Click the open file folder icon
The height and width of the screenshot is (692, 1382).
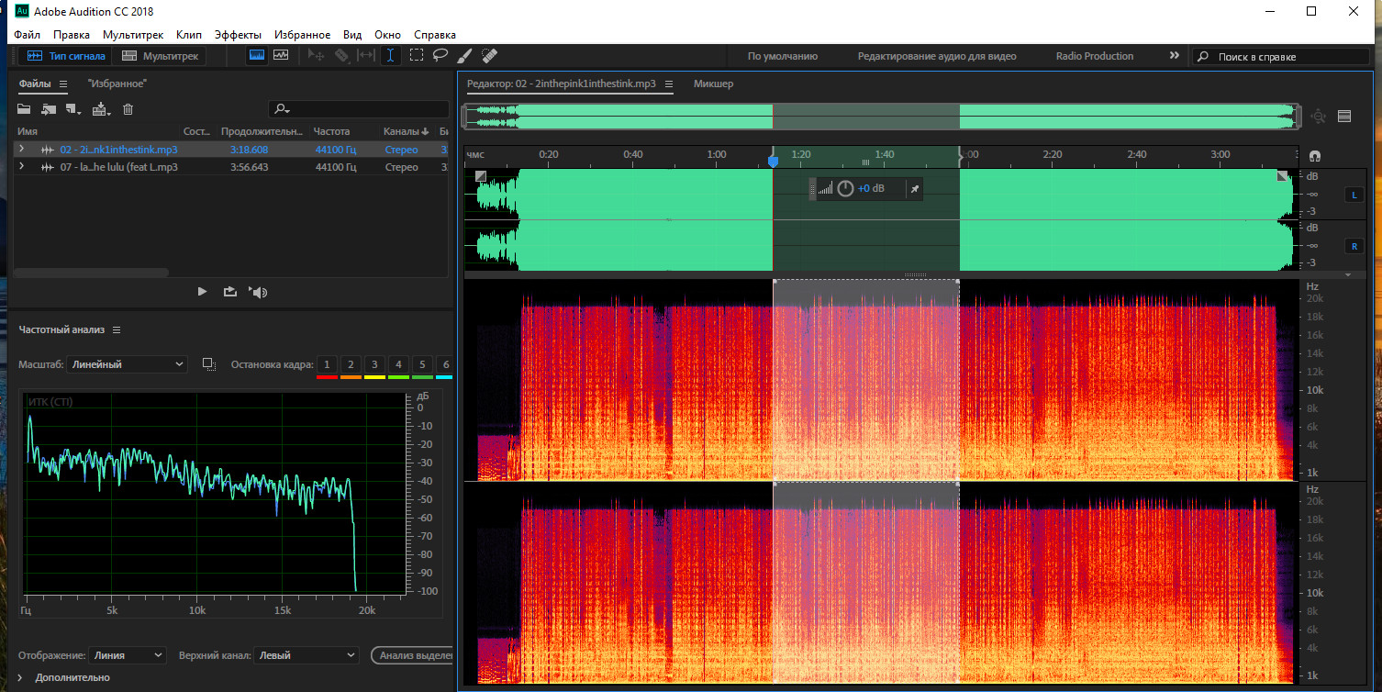point(24,109)
